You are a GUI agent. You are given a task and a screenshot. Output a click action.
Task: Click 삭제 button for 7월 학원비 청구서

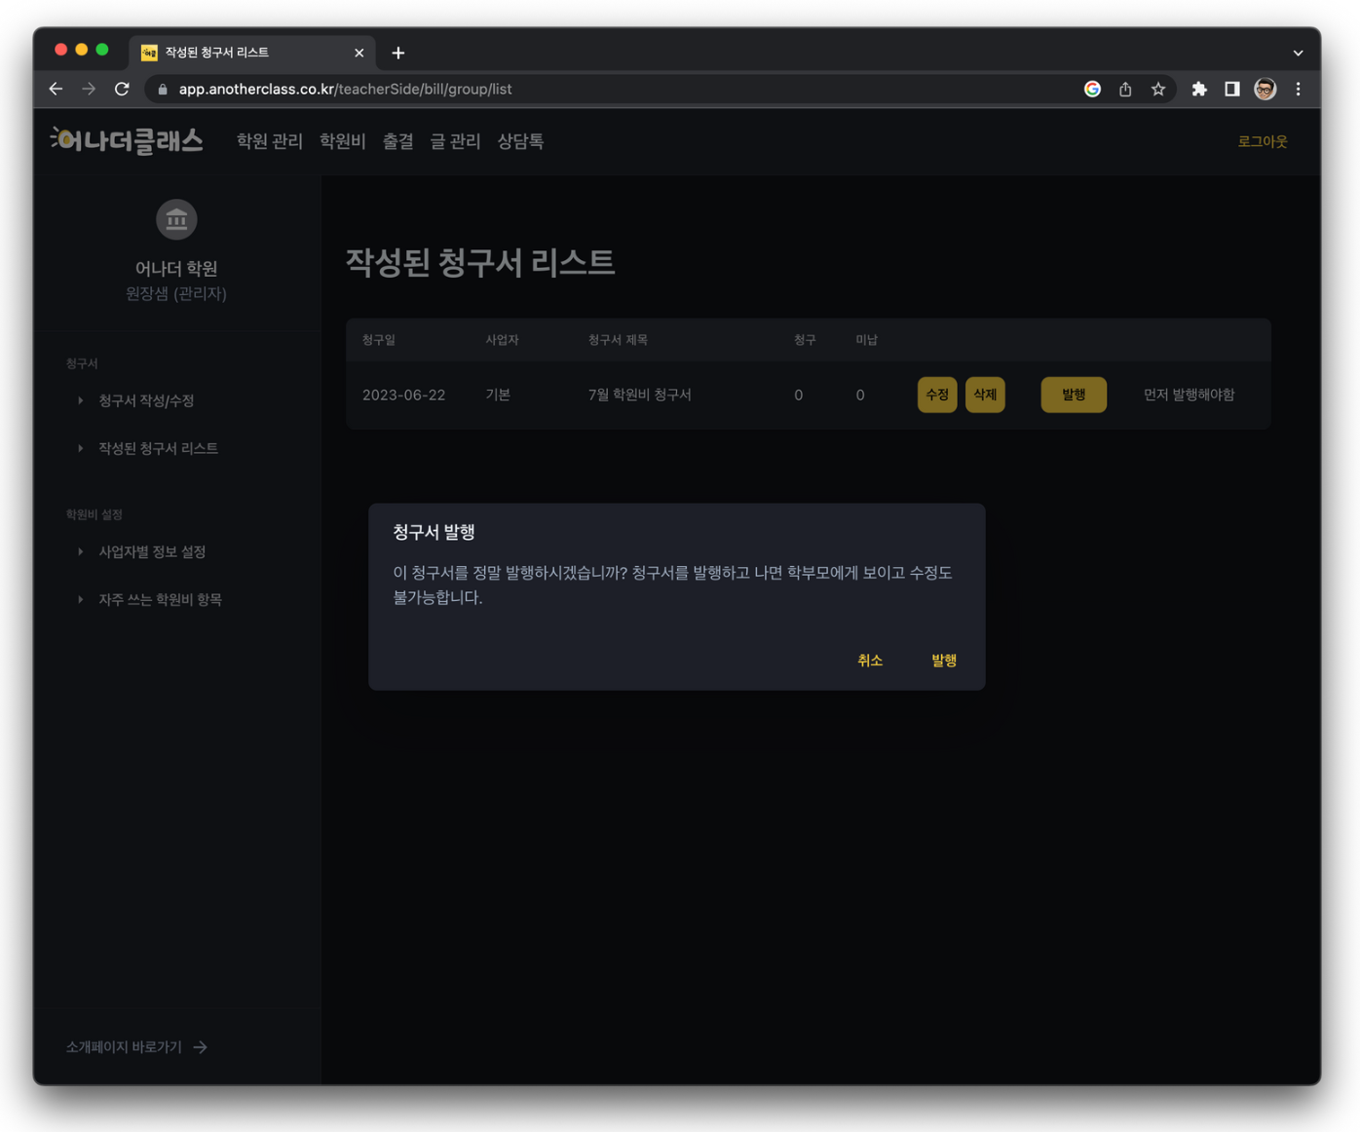point(985,395)
